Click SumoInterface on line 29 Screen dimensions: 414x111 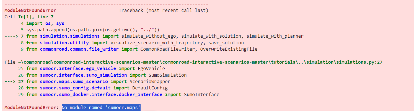coord(201,95)
